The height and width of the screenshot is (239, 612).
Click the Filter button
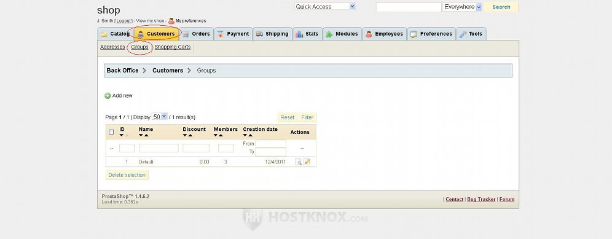click(307, 117)
